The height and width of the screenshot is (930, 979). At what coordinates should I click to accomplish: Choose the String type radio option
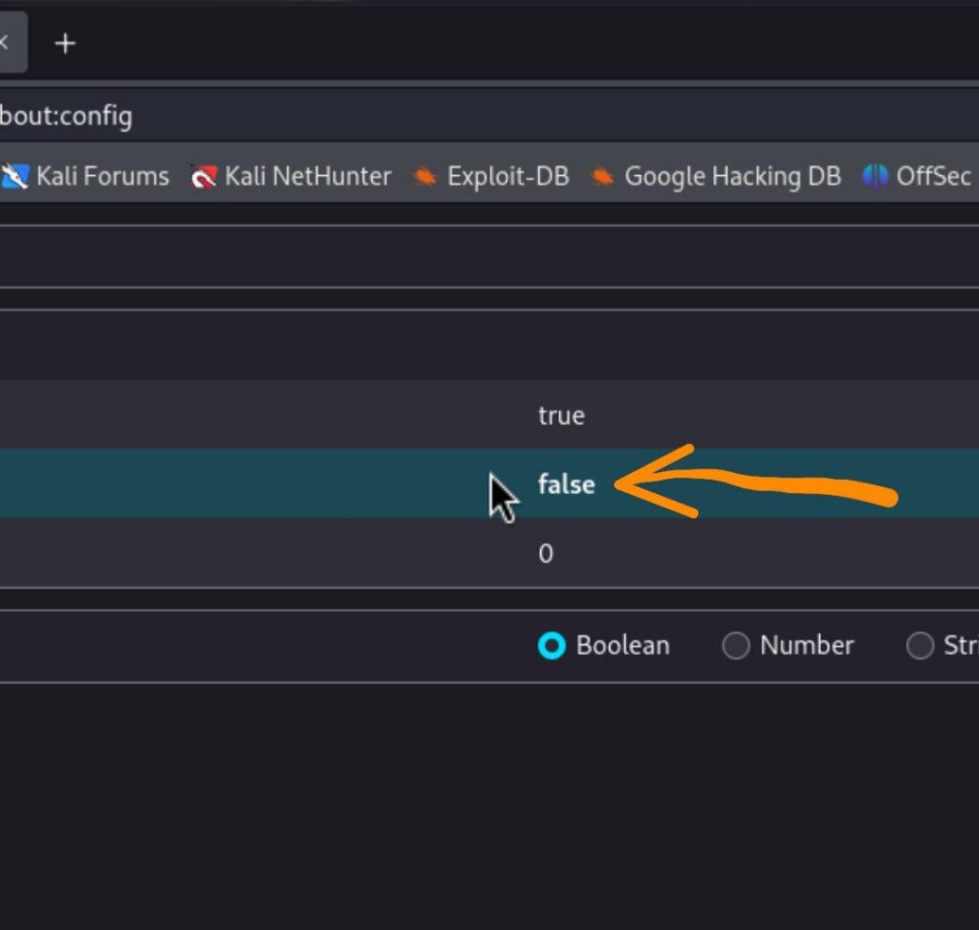[x=920, y=646]
